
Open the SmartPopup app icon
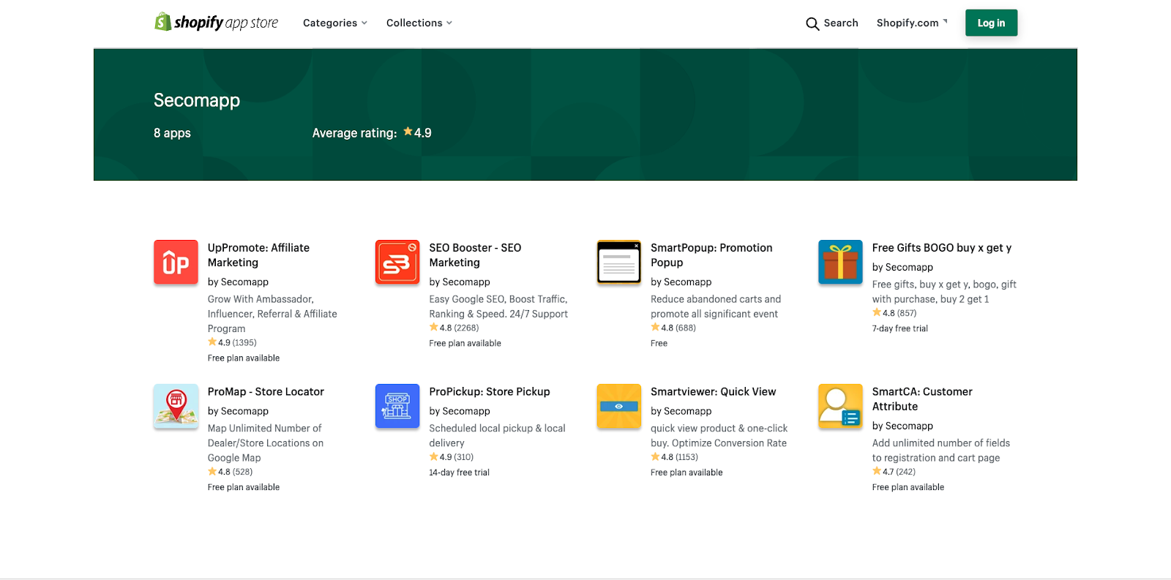pyautogui.click(x=619, y=262)
